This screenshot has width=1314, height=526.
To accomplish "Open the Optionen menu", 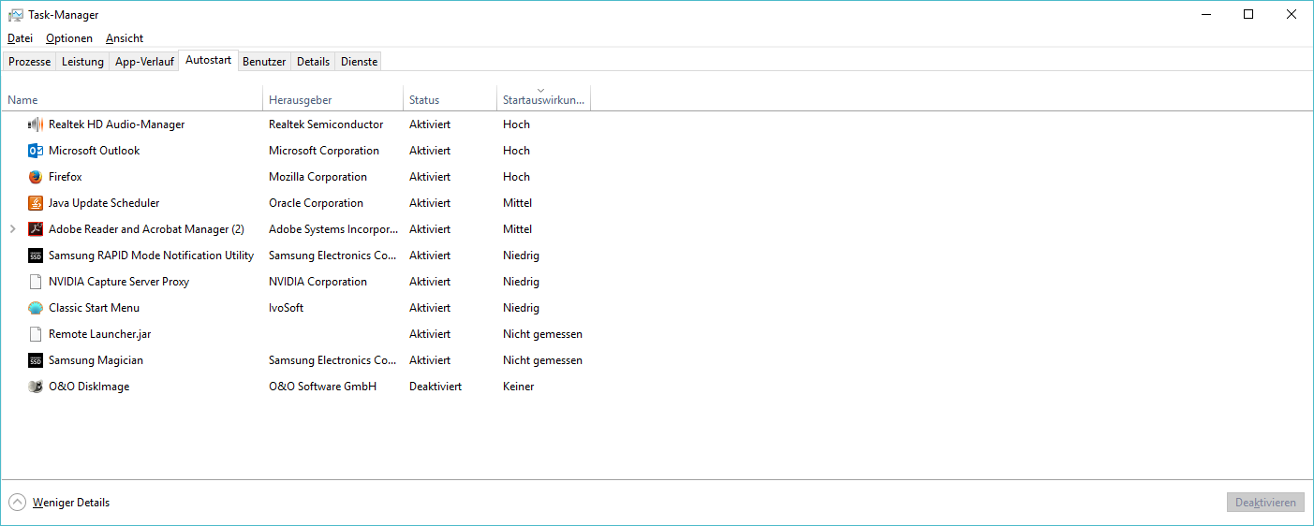I will tap(69, 38).
